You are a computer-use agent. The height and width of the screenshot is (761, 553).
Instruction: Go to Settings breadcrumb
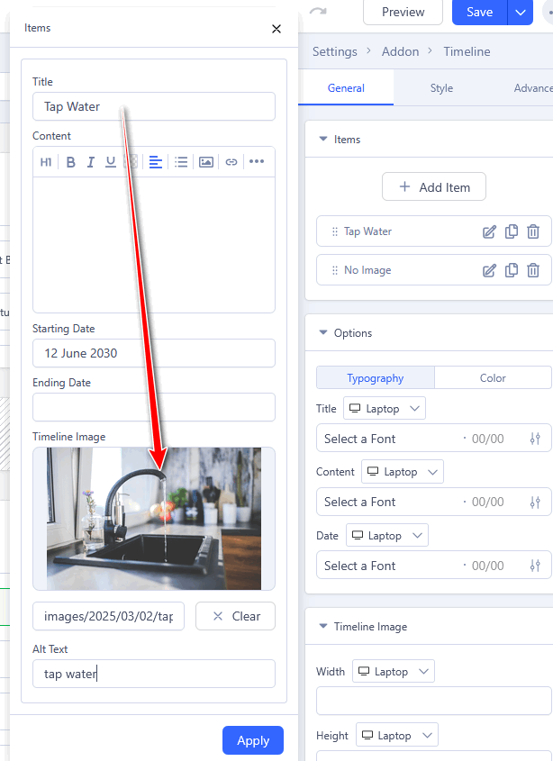334,51
